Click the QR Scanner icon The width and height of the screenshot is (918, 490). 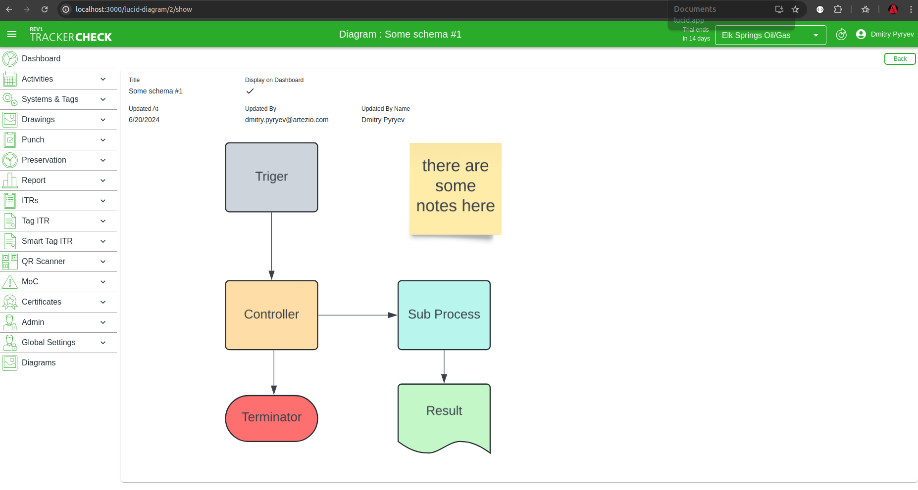(10, 262)
